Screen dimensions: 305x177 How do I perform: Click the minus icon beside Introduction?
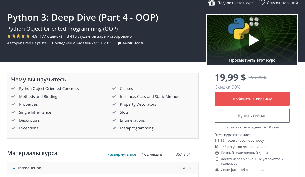[x=14, y=168]
